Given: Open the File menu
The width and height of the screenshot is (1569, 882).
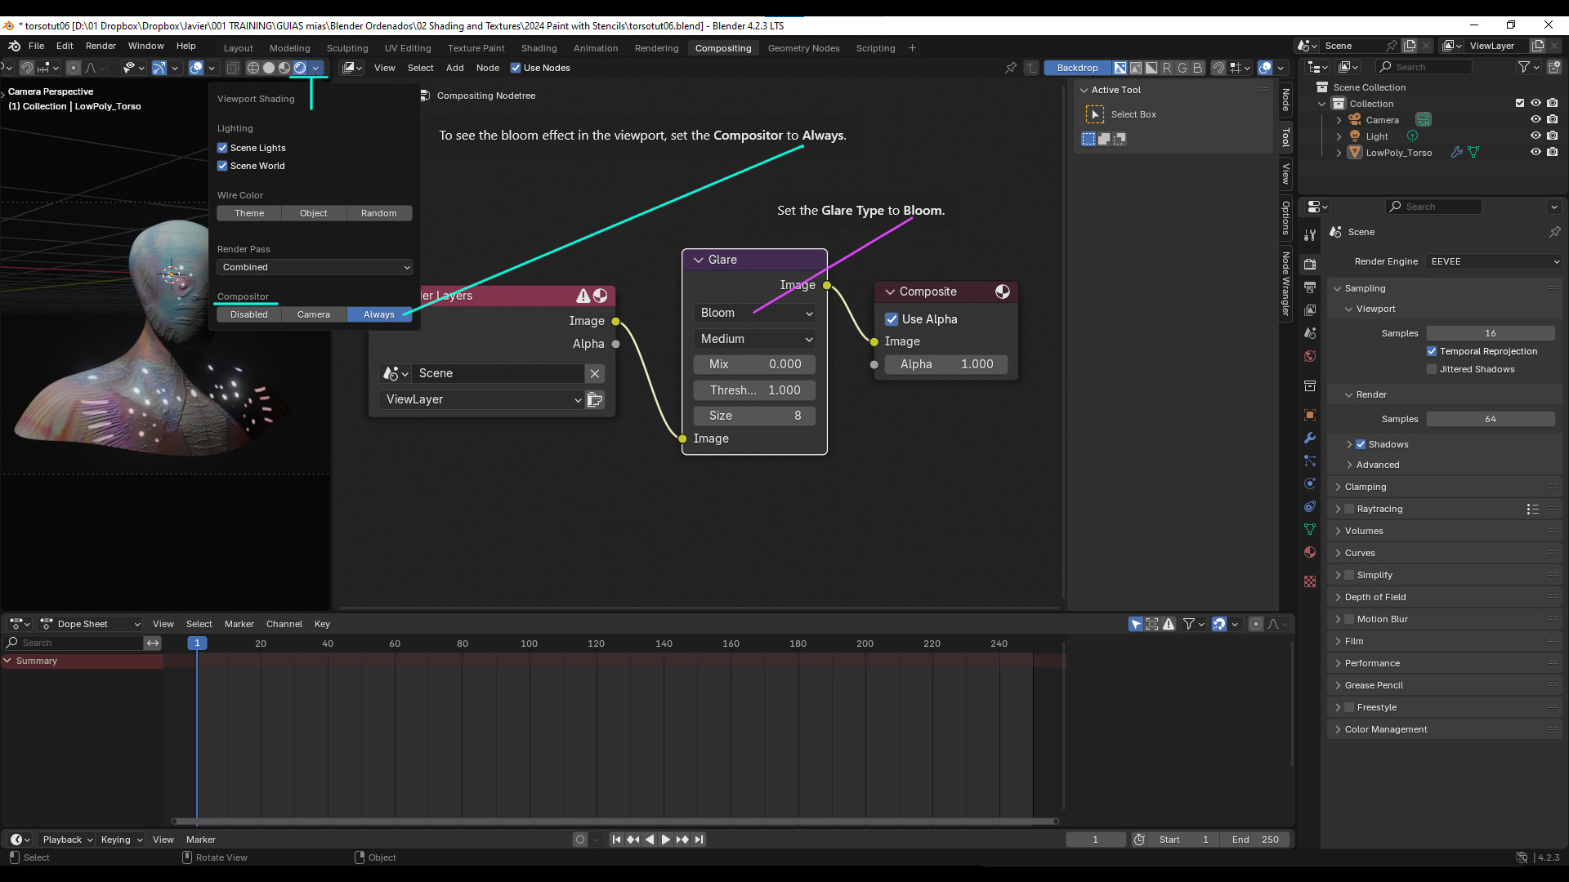Looking at the screenshot, I should pyautogui.click(x=36, y=46).
